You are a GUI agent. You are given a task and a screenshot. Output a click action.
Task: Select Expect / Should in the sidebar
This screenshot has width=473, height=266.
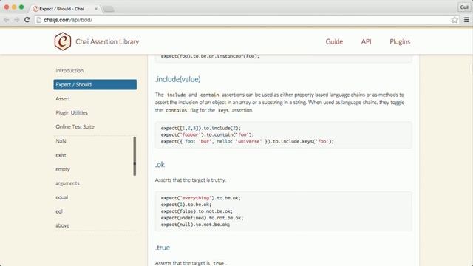pyautogui.click(x=95, y=85)
